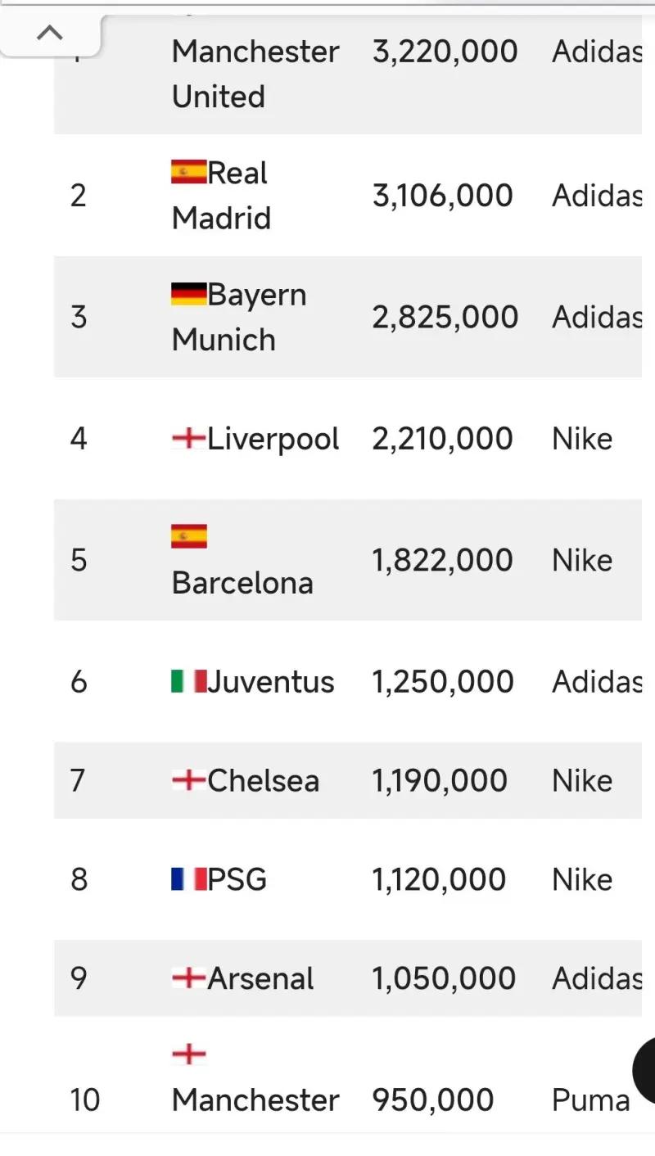Collapse using the up chevron button
655x1156 pixels.
click(50, 33)
